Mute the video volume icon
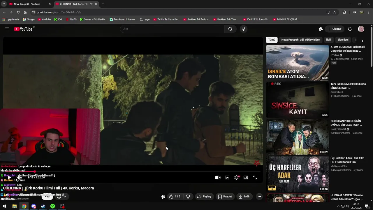 [x=19, y=178]
